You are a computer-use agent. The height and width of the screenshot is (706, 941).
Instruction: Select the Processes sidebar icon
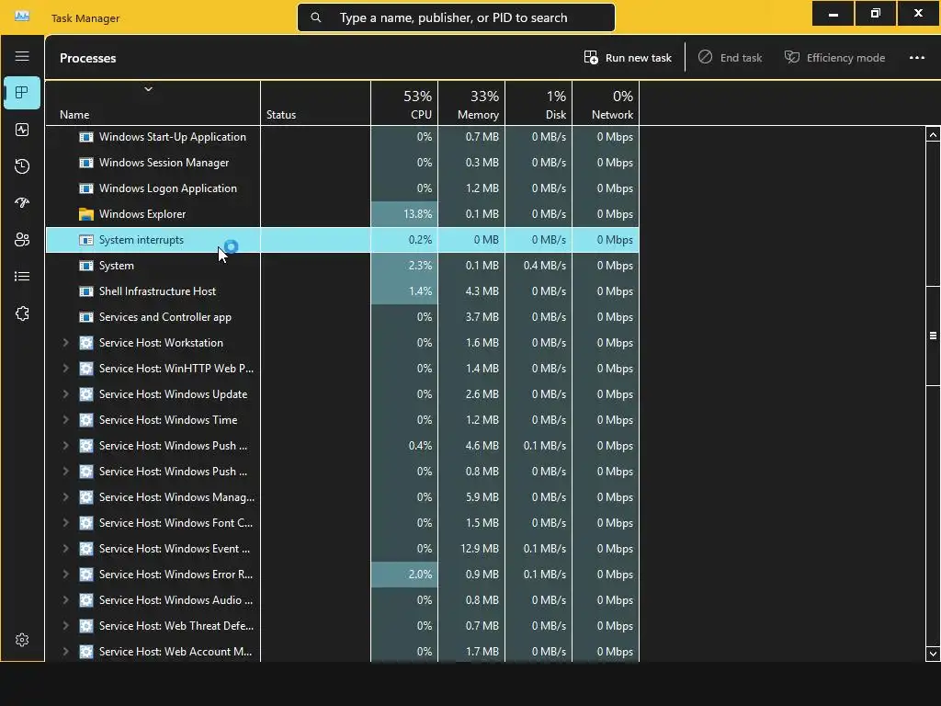(x=22, y=93)
